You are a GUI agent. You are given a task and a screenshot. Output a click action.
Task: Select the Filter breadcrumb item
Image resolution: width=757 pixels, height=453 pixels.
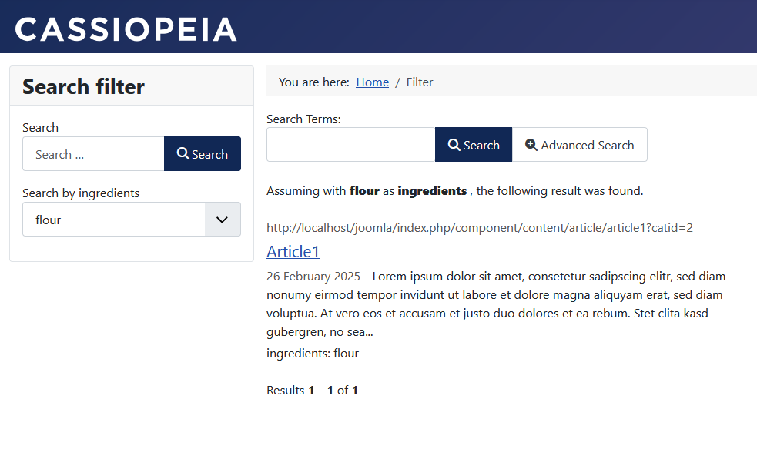tap(420, 82)
